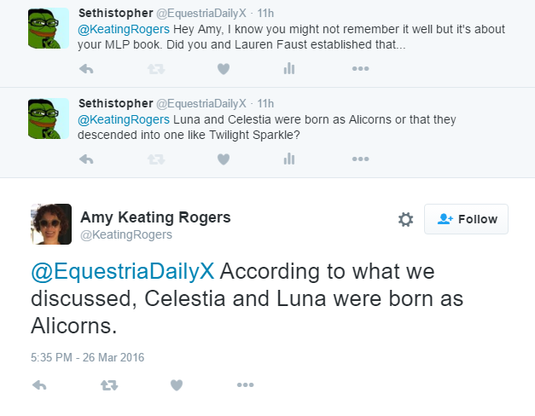Open more options on second Sethistopher tweet
The height and width of the screenshot is (416, 535).
(360, 159)
